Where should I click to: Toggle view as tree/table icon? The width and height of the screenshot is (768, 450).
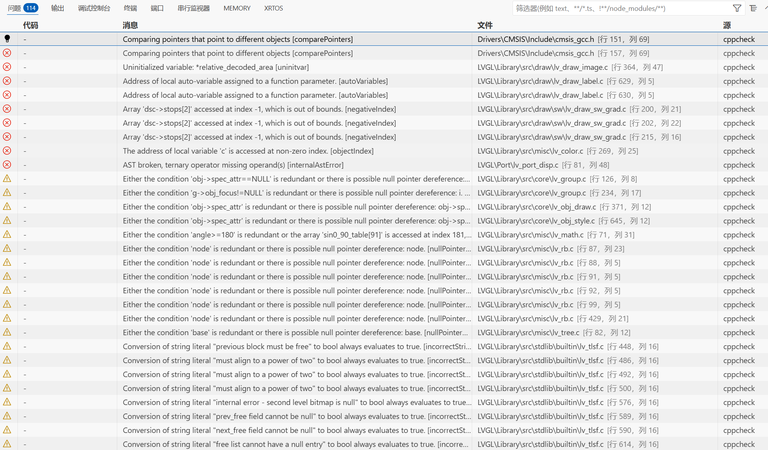[x=753, y=8]
